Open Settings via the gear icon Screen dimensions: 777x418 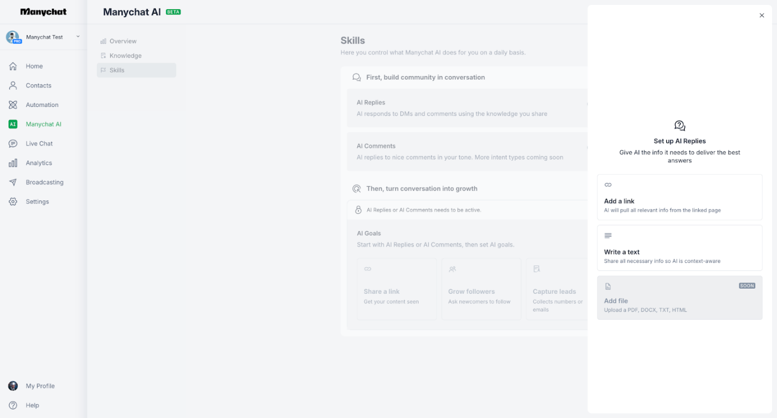(12, 201)
